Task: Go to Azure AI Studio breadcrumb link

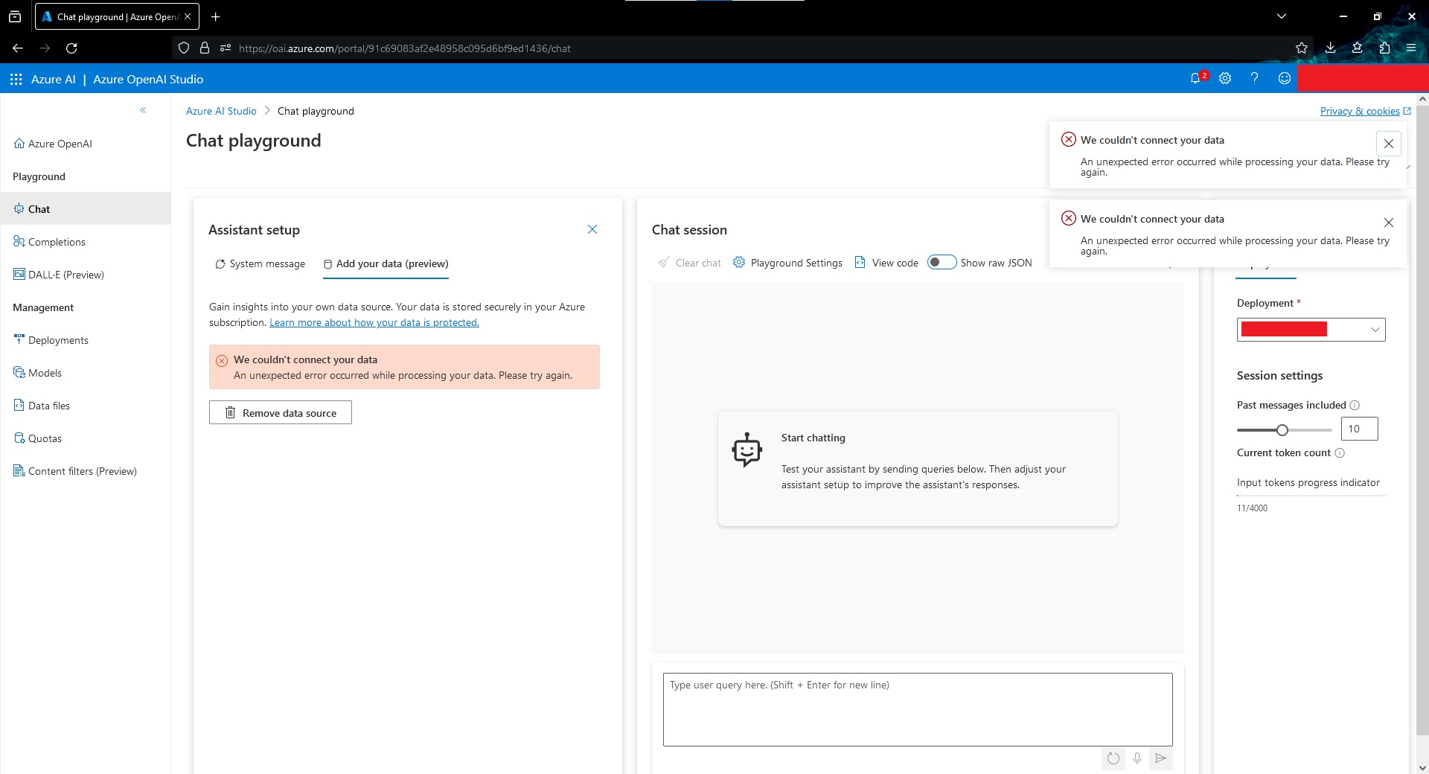Action: pyautogui.click(x=221, y=111)
